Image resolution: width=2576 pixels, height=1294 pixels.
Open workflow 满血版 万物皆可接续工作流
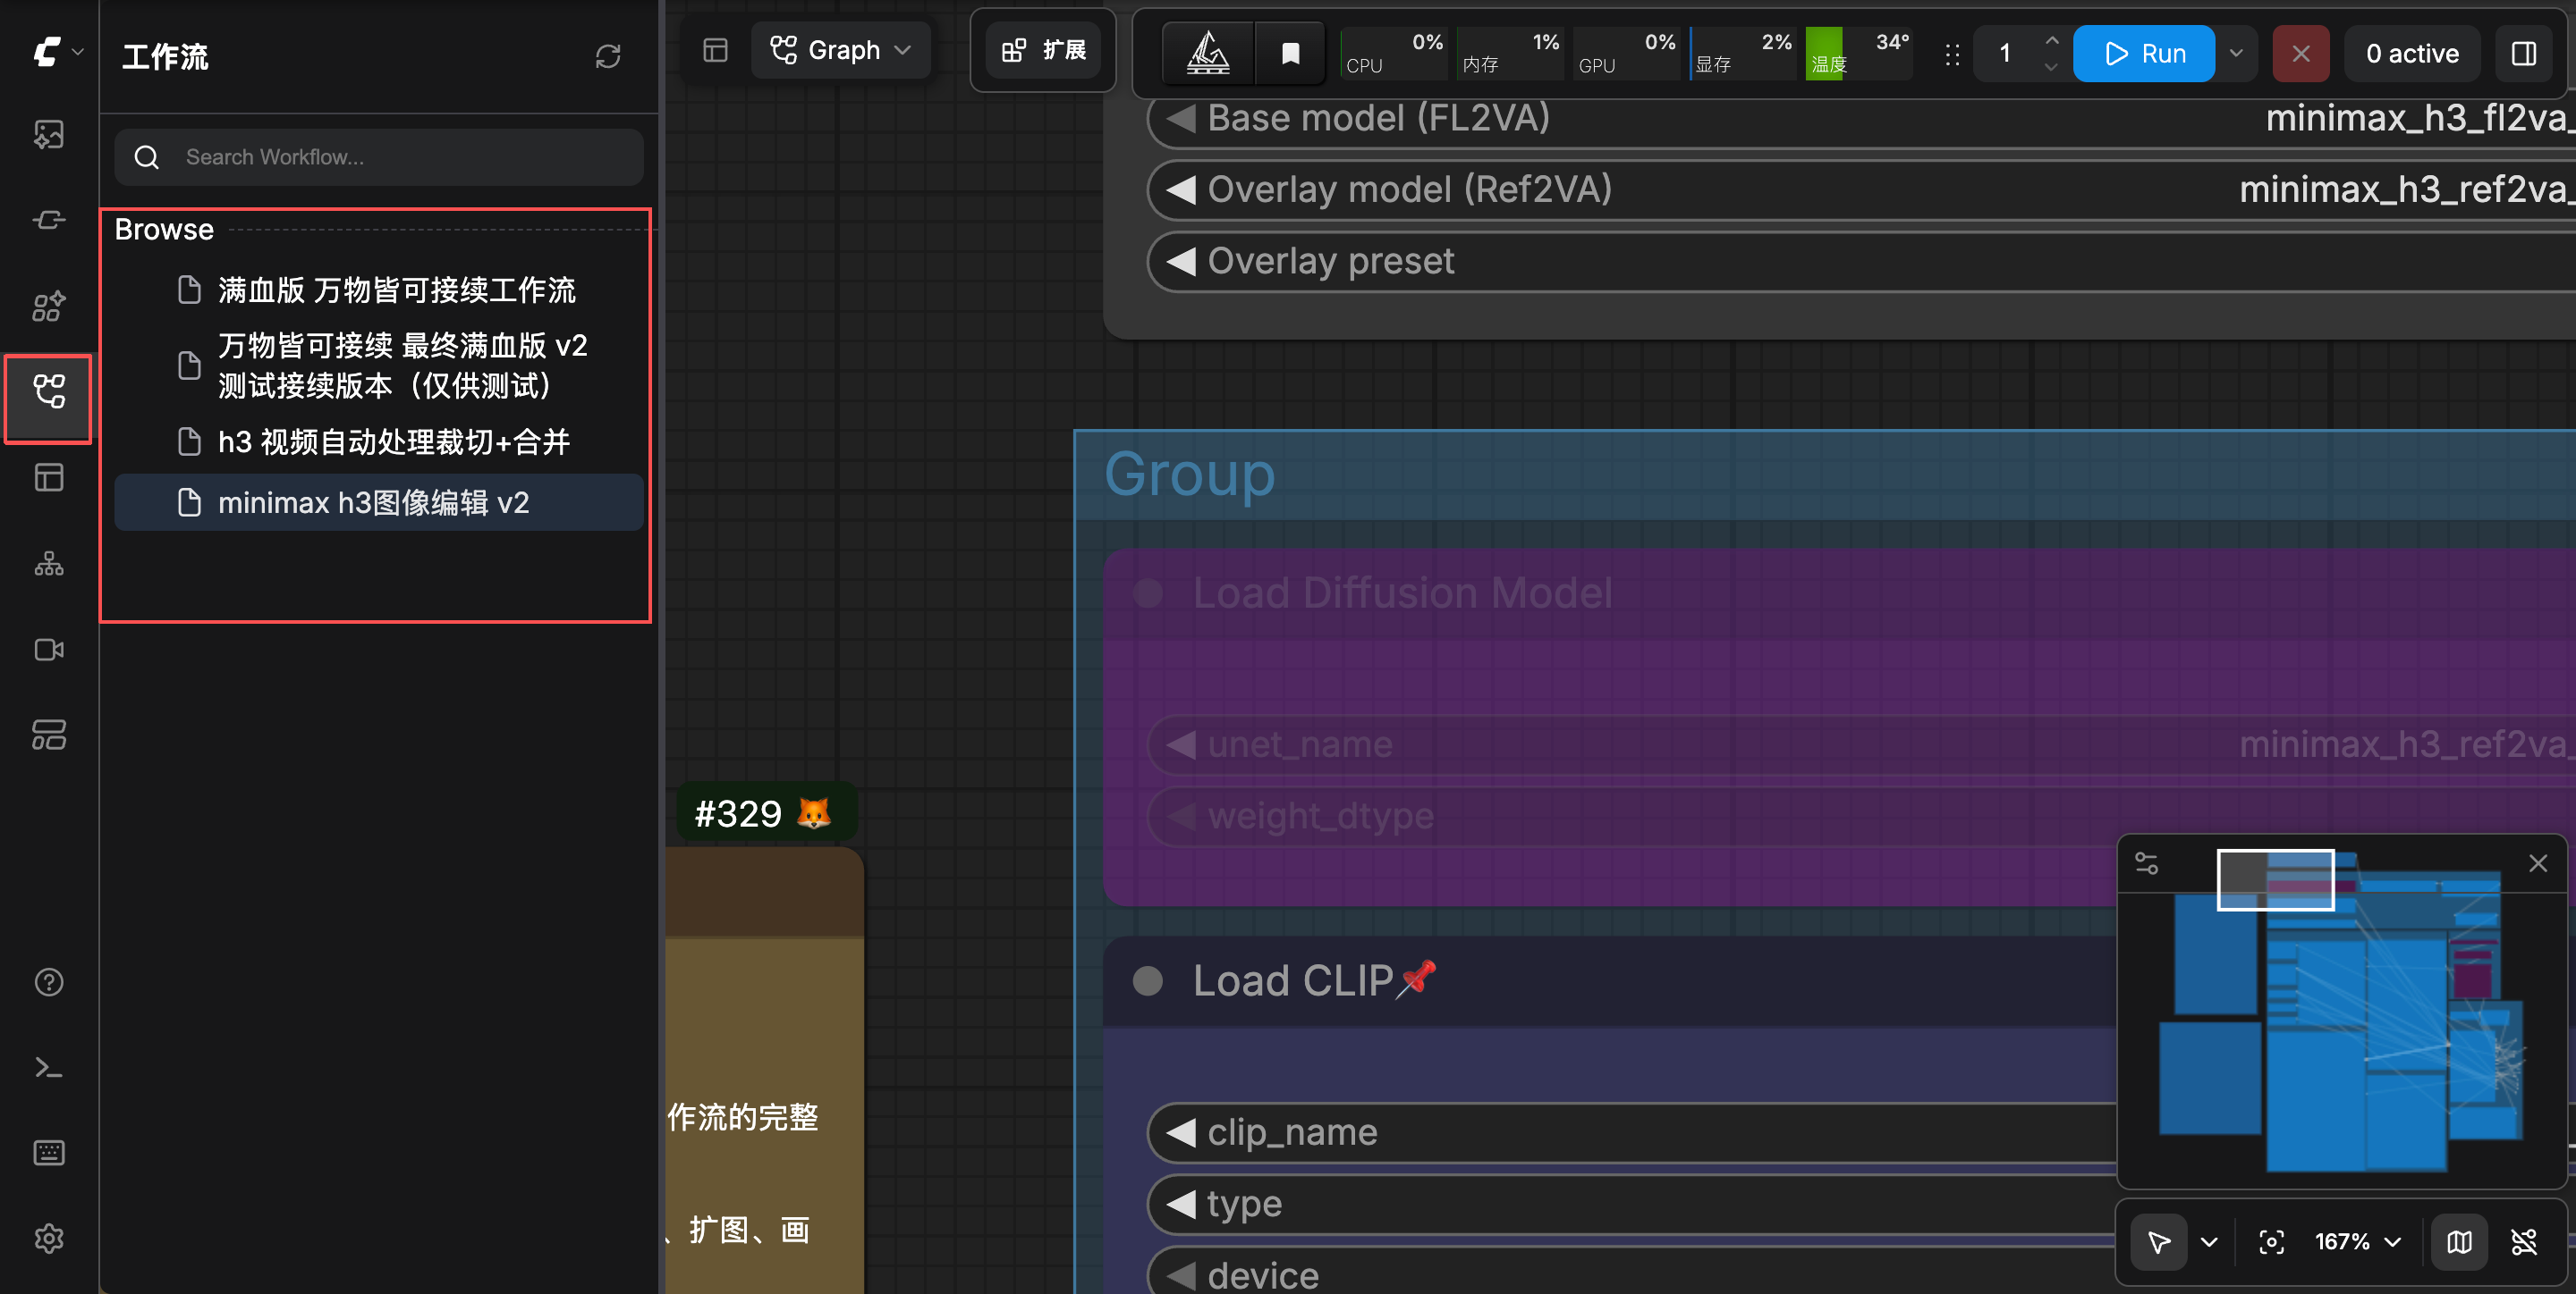pos(379,290)
